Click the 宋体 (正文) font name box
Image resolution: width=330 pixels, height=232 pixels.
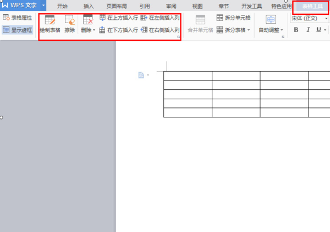(307, 18)
